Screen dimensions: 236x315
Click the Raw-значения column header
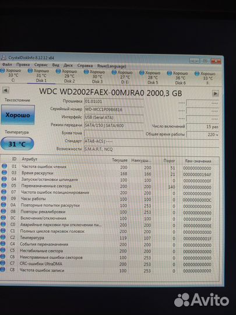(198, 161)
